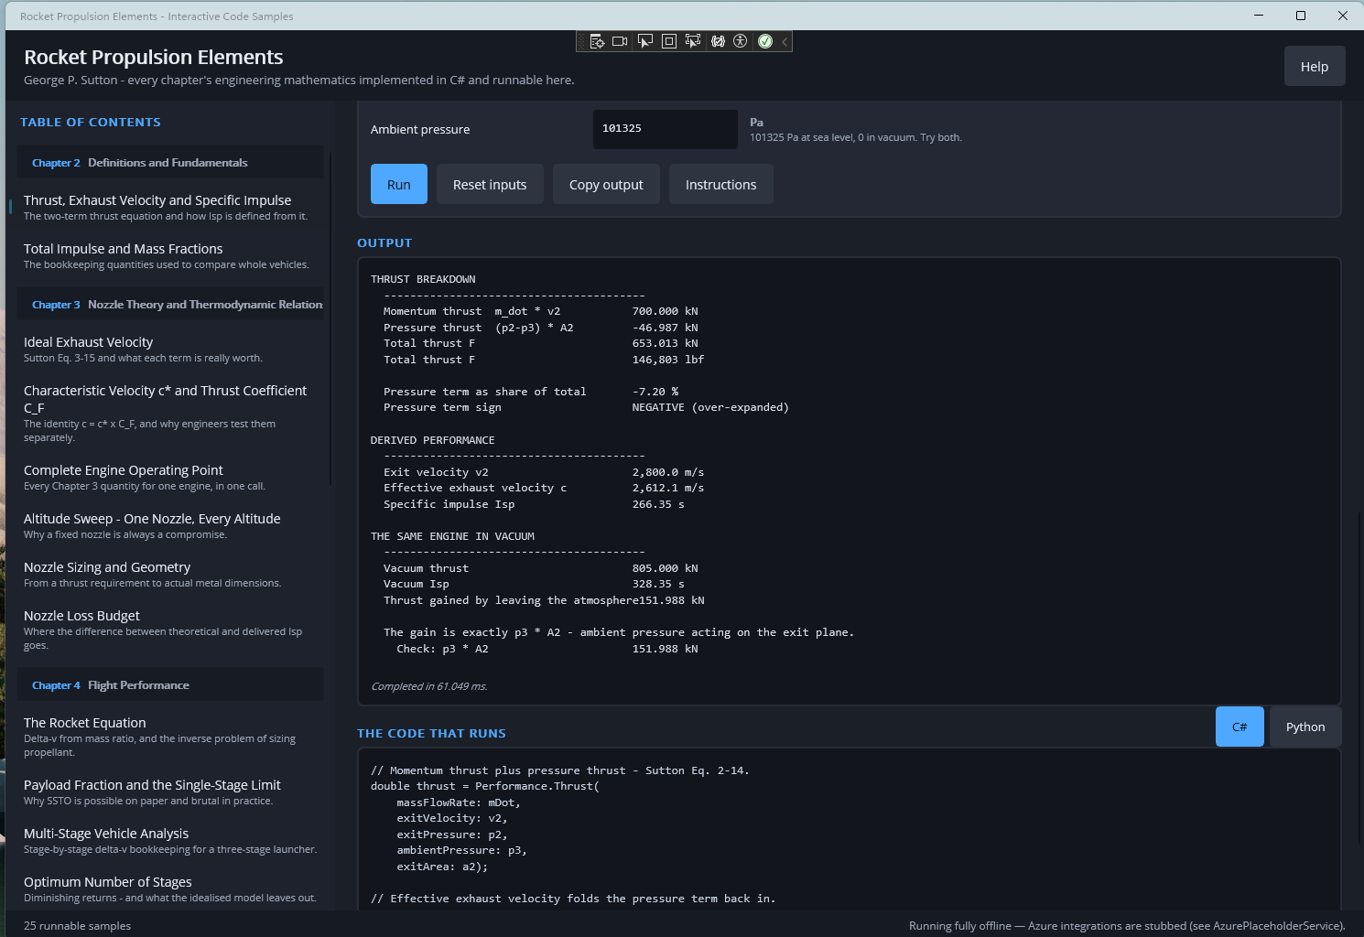Select Chapter 4 Flight Performance header
The height and width of the screenshot is (937, 1364).
coord(170,685)
